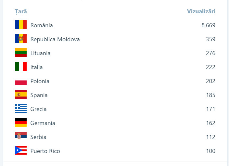Screen dimensions: 229x166
Task: Select the Republica Moldova label
Action: point(55,39)
